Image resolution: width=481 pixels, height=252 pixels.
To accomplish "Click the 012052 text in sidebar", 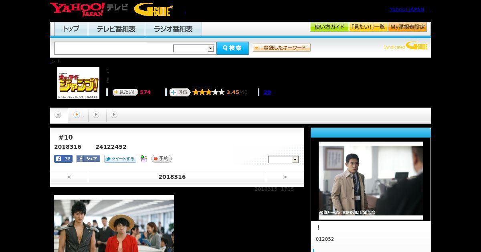I will point(325,239).
